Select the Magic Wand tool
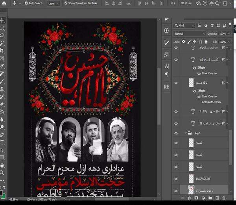The image size is (236, 205). tap(2, 43)
